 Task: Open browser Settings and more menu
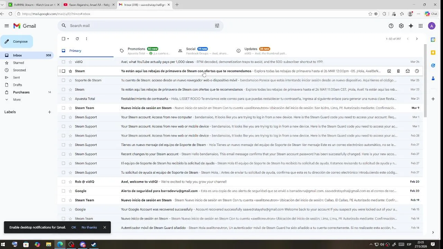pos(418,14)
